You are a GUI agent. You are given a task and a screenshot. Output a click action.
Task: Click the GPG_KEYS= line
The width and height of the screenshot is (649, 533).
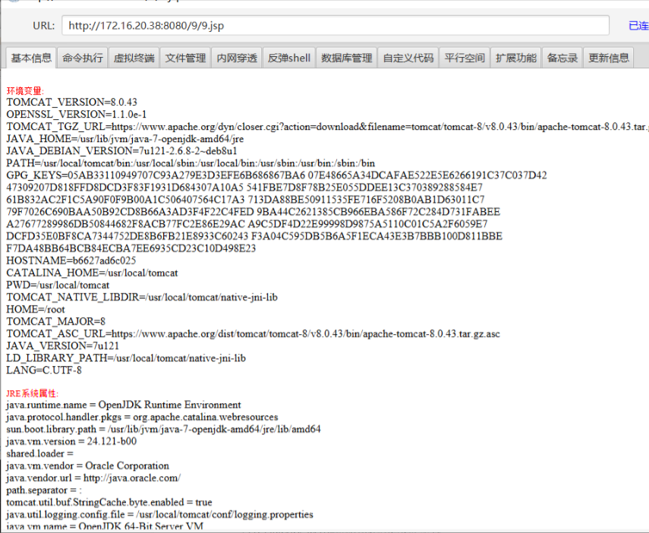(276, 175)
